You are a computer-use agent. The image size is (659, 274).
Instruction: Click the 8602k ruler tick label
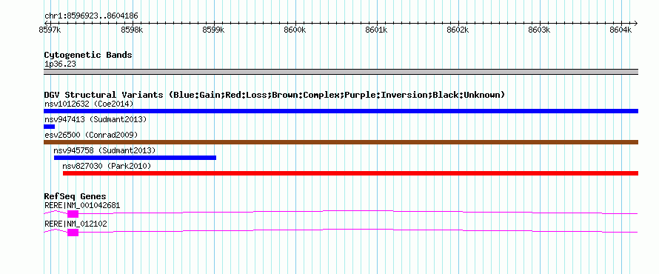point(458,30)
